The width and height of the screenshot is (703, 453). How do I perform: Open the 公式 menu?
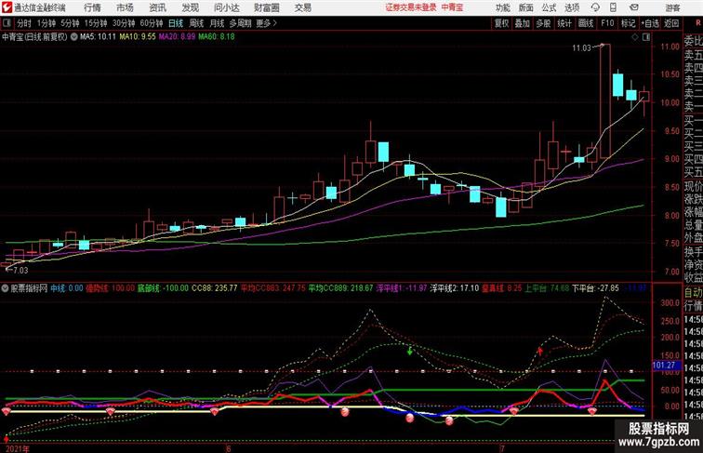pyautogui.click(x=549, y=7)
